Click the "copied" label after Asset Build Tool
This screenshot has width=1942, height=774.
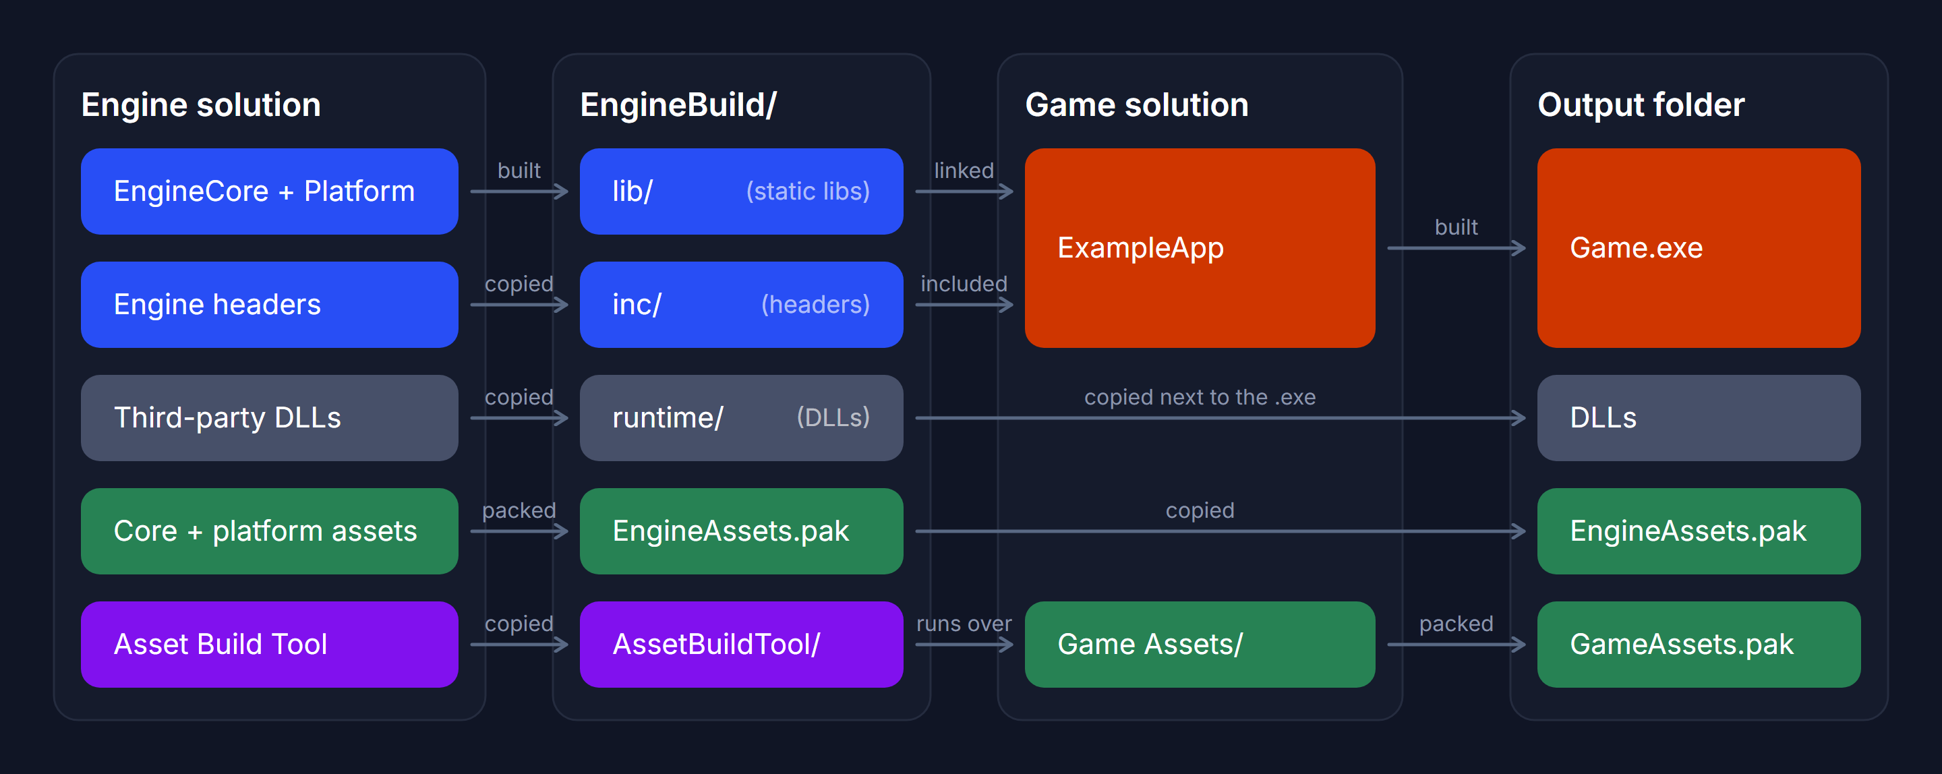[519, 623]
